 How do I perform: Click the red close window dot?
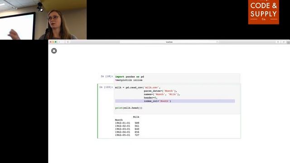point(51,42)
